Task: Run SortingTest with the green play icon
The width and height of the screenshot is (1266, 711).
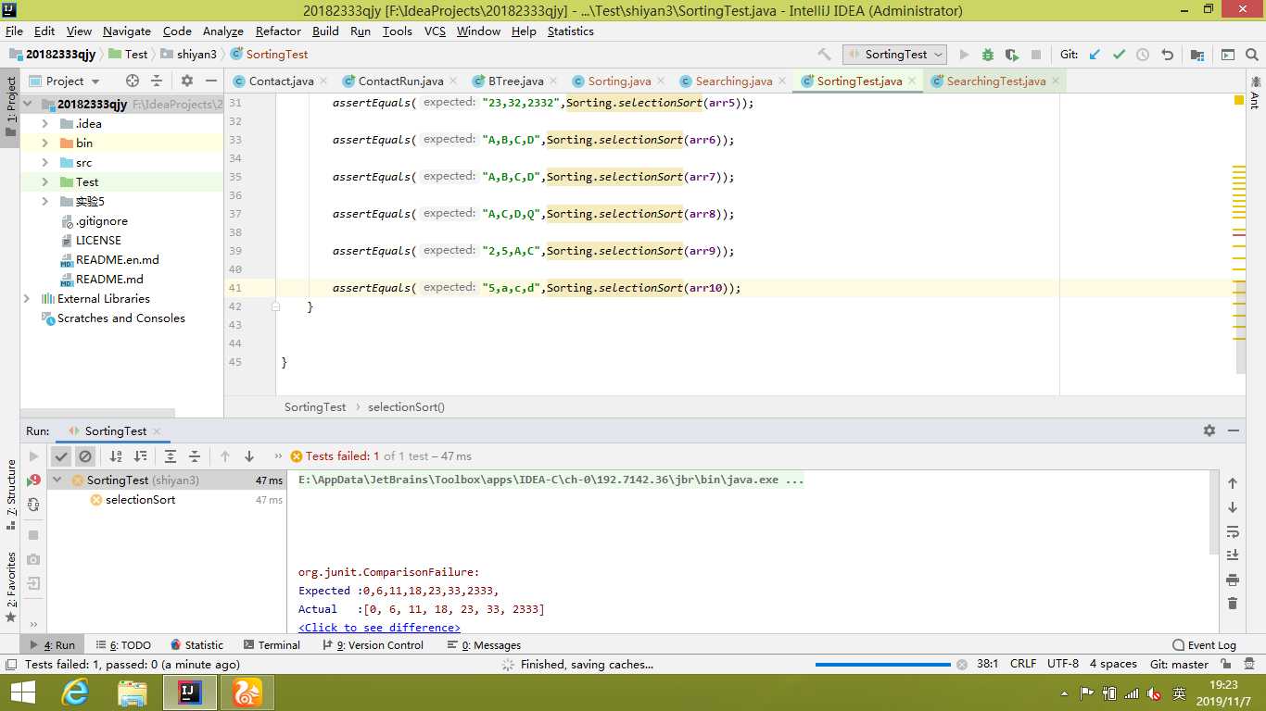Action: pos(964,55)
